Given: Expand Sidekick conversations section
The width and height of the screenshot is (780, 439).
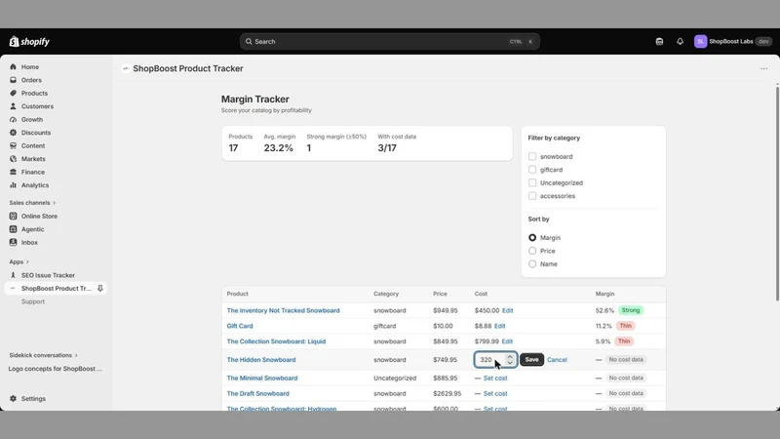Looking at the screenshot, I should 43,355.
